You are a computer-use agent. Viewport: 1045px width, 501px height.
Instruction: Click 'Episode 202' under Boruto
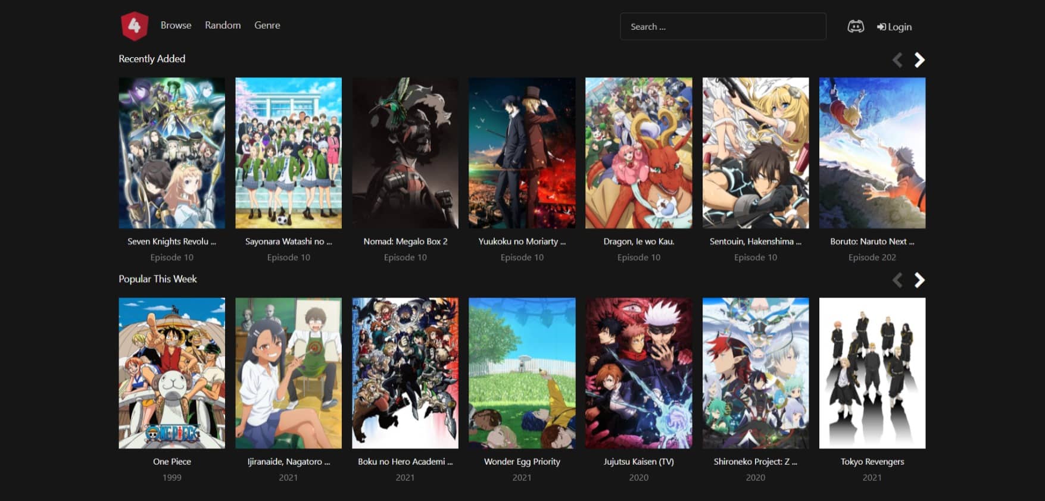[872, 258]
